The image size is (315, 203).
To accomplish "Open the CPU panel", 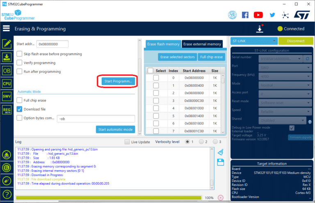I will [7, 83].
